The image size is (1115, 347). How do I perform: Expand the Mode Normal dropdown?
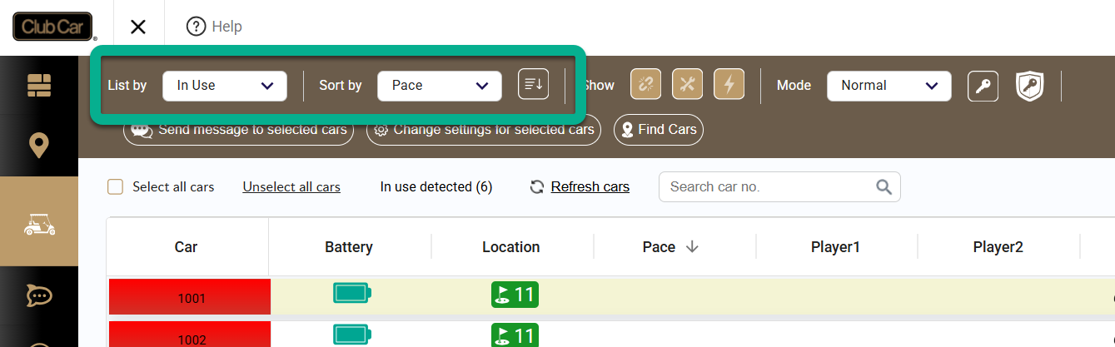pyautogui.click(x=889, y=86)
